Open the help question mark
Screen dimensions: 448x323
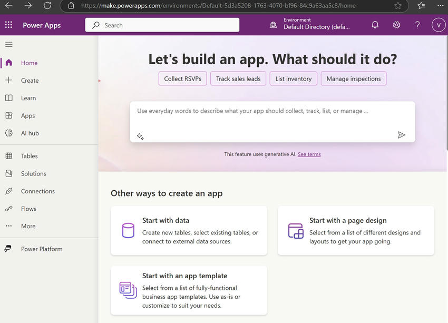tap(417, 25)
